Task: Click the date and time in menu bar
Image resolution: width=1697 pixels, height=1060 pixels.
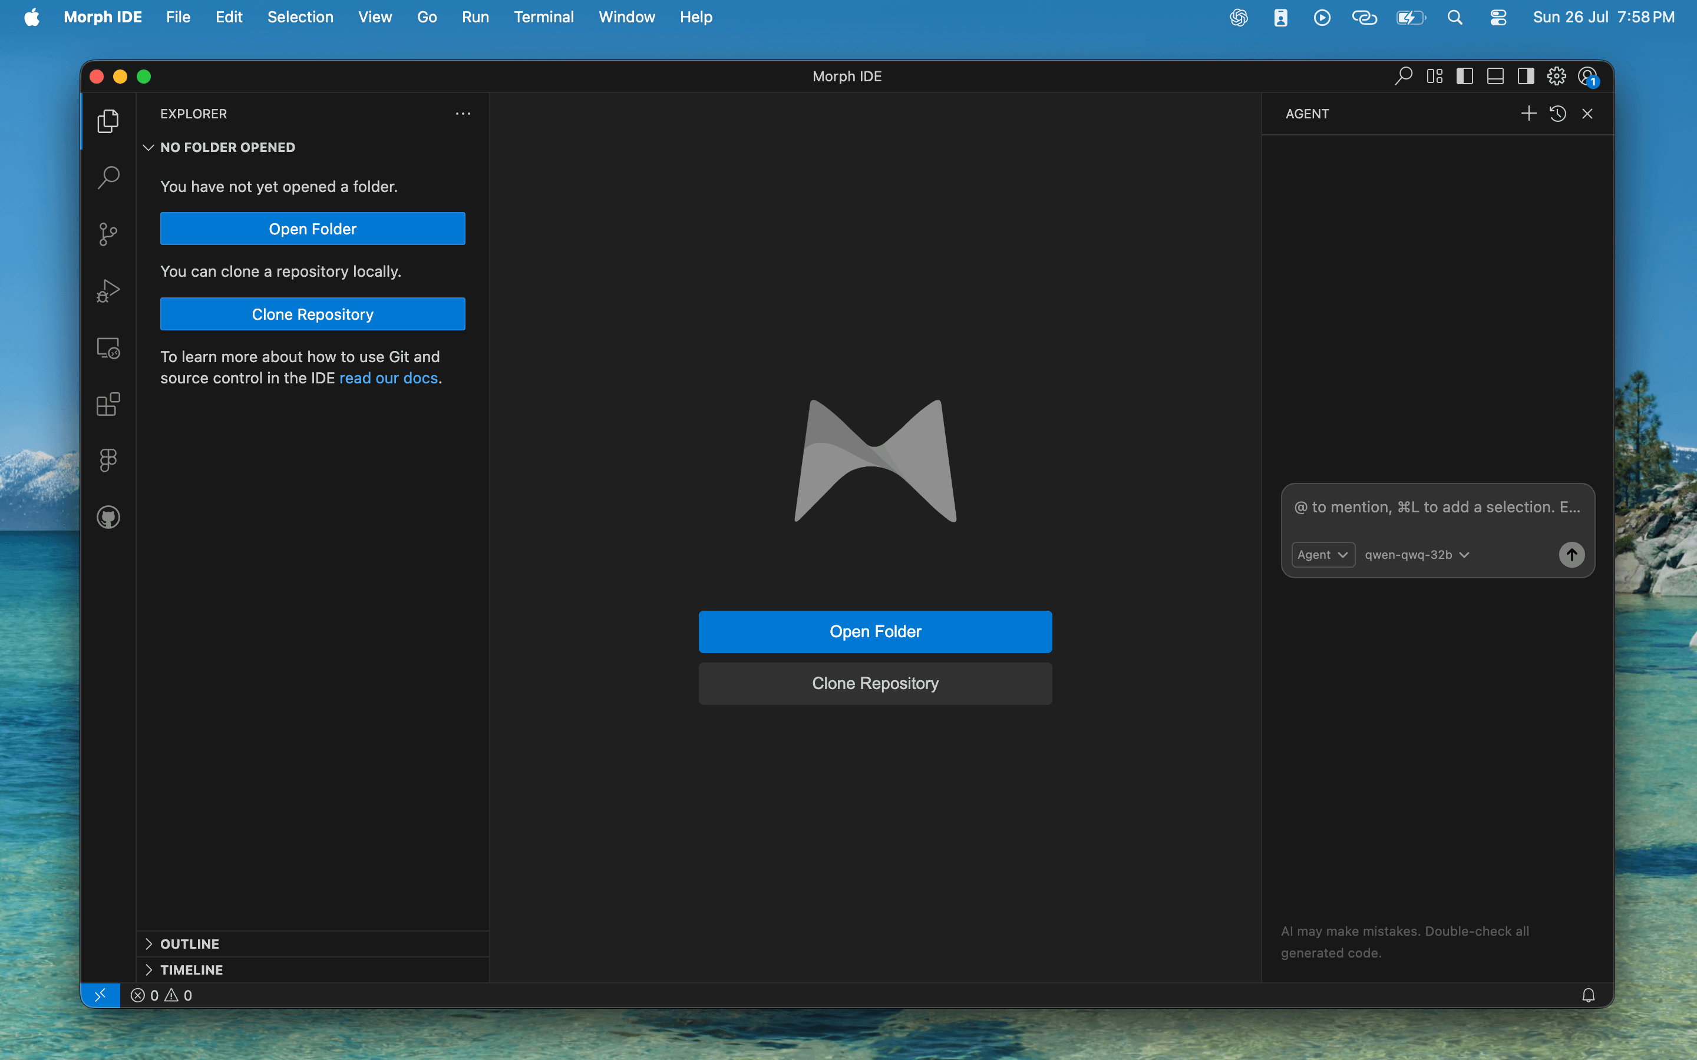Action: coord(1604,17)
